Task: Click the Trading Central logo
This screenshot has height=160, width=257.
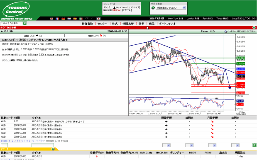Action: [x=16, y=9]
